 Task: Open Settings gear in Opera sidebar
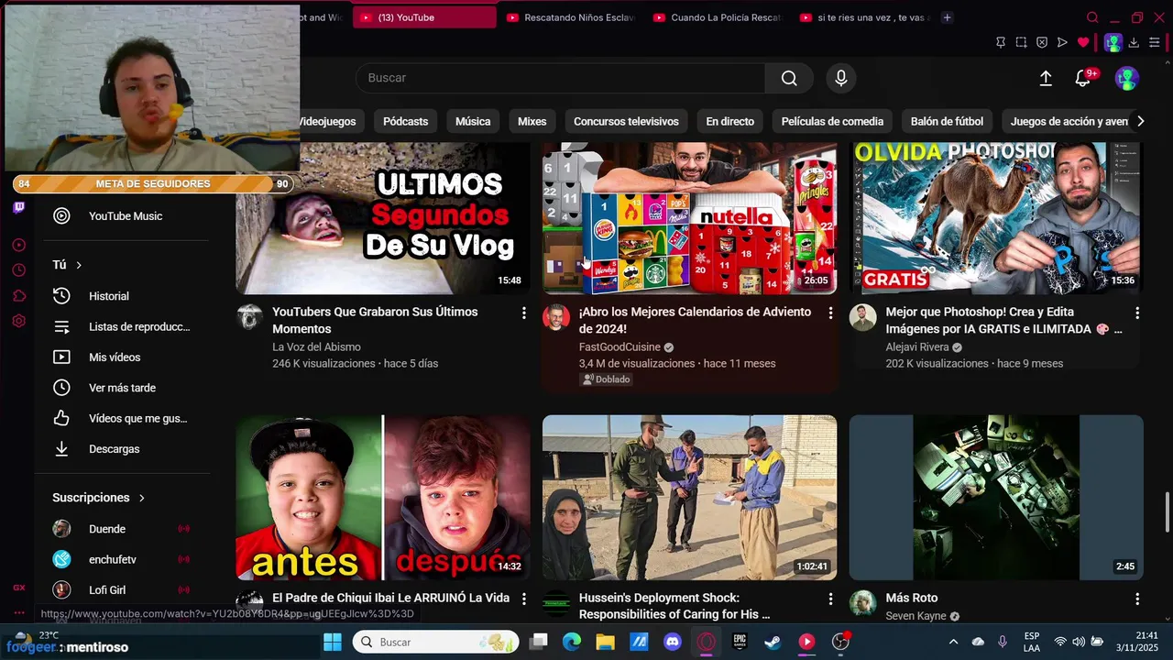click(x=19, y=322)
